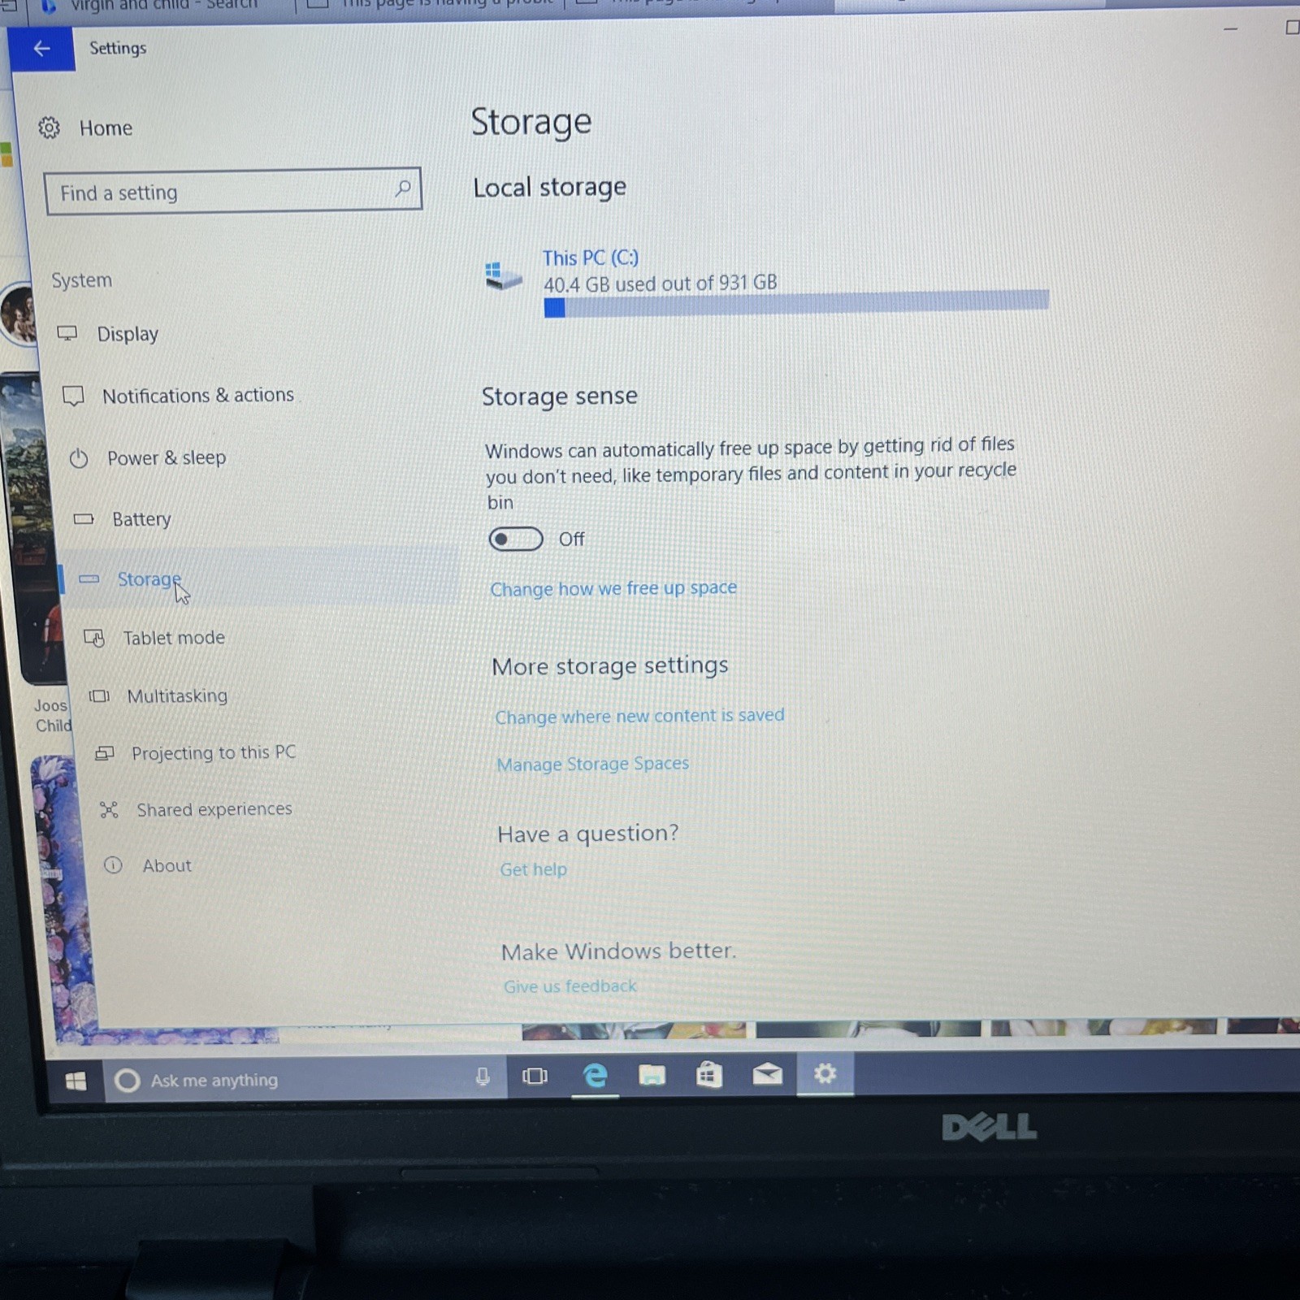
Task: Click Change where new content is saved
Action: 639,716
